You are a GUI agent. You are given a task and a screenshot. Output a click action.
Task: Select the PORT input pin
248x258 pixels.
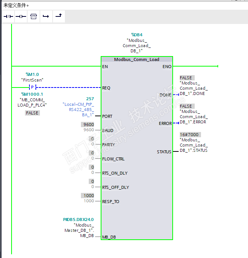click(x=107, y=116)
